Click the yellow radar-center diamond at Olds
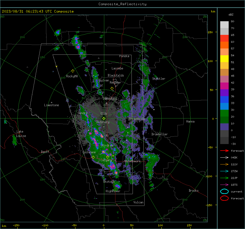The width and height of the screenshot is (245, 229). (x=104, y=119)
